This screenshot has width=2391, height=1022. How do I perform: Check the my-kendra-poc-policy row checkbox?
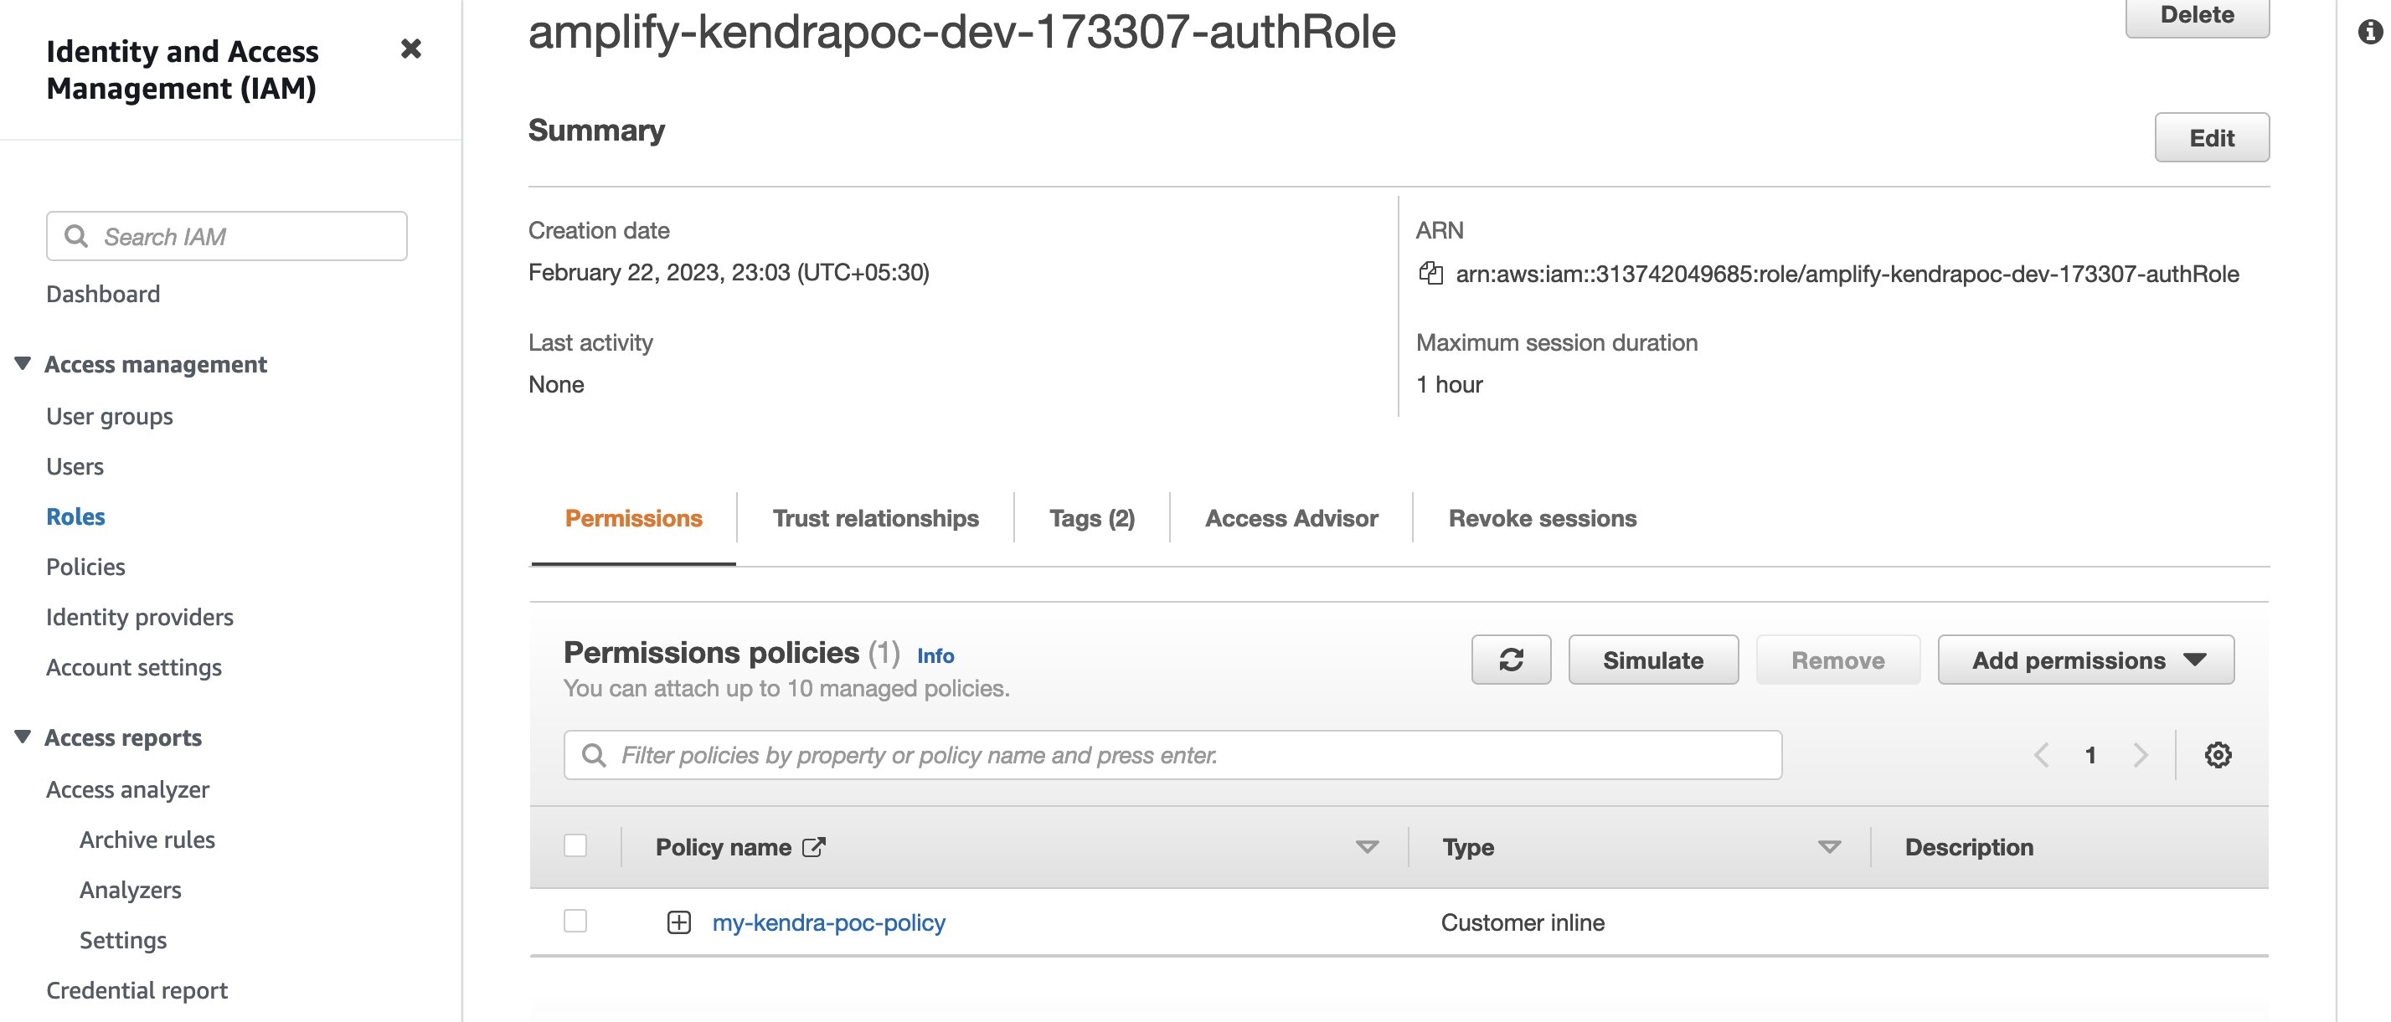click(x=575, y=921)
